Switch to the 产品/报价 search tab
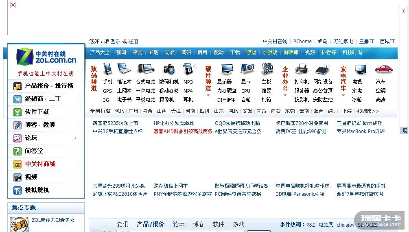Screen dimensions: 409x232 151,224
